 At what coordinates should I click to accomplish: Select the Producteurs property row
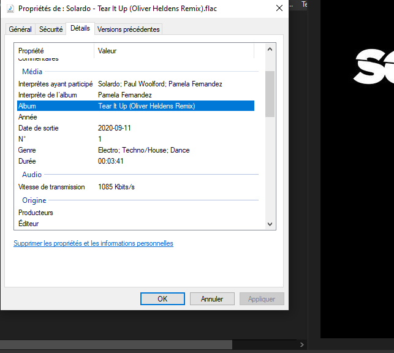(135, 213)
